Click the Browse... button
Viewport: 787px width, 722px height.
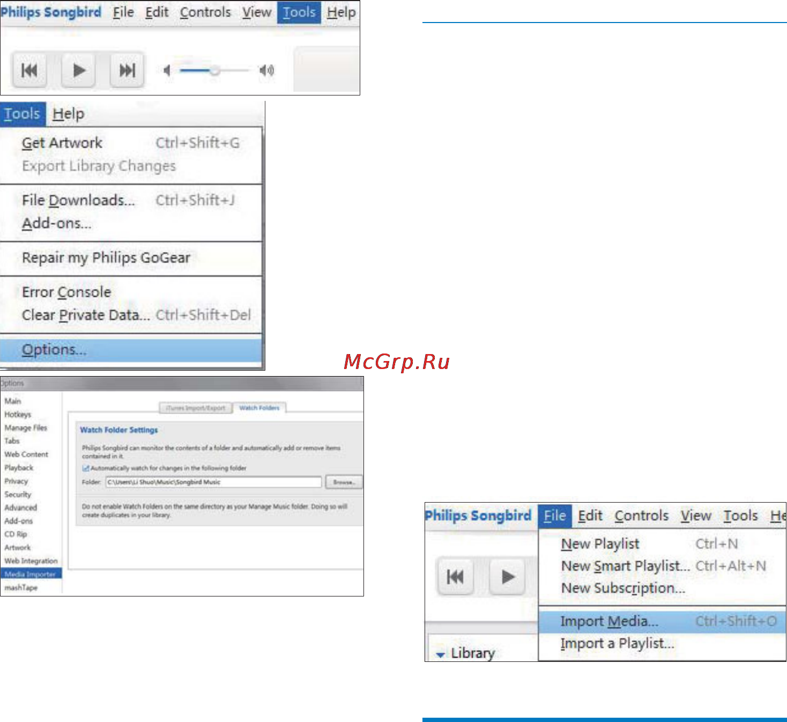coord(344,482)
